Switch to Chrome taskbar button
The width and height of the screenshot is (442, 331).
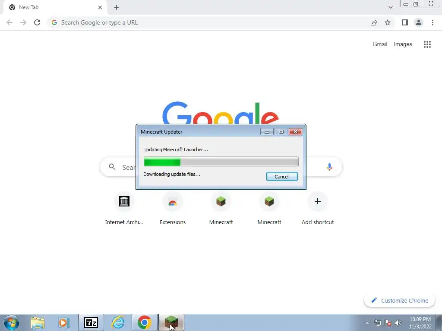coord(144,322)
